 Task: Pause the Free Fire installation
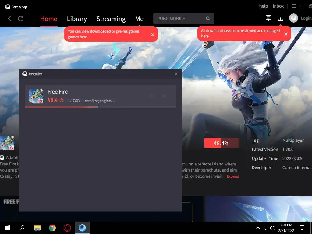pos(151,96)
